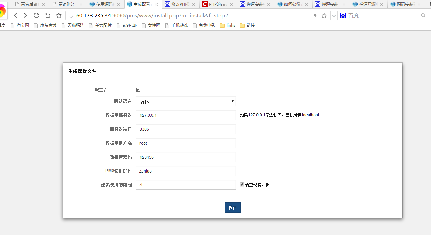Expand the address bar history dropdown arrow
Screen dimensions: 431x235
click(x=334, y=15)
